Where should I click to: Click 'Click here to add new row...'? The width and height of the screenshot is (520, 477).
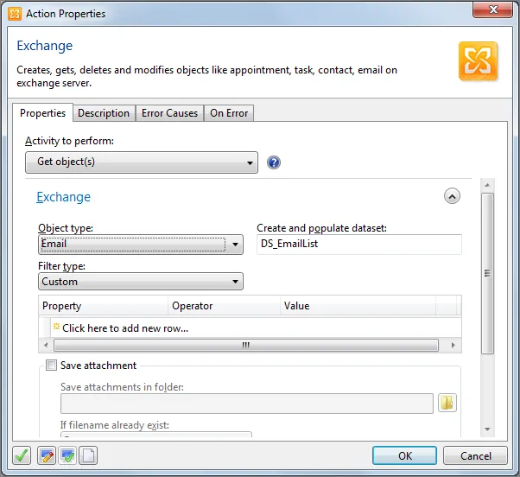coord(125,328)
